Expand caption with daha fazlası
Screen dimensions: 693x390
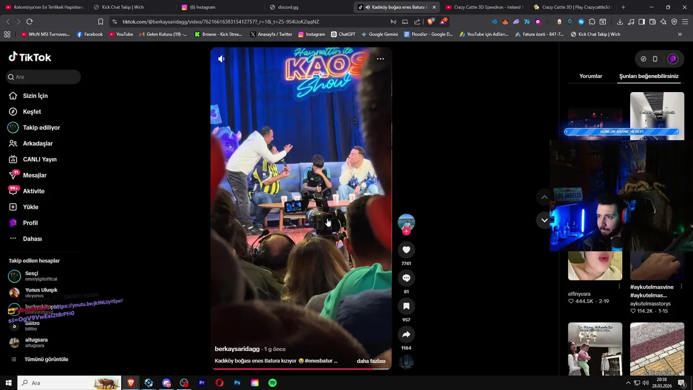tap(371, 361)
